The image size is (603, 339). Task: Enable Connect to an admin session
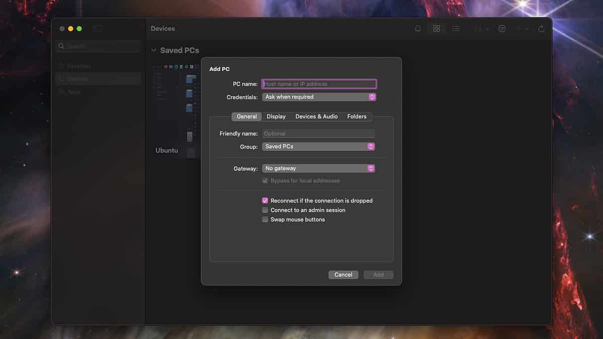point(265,210)
